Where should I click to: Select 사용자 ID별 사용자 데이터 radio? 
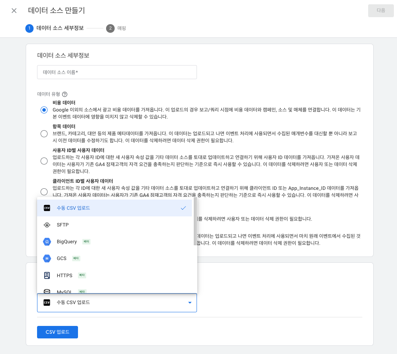point(44,161)
